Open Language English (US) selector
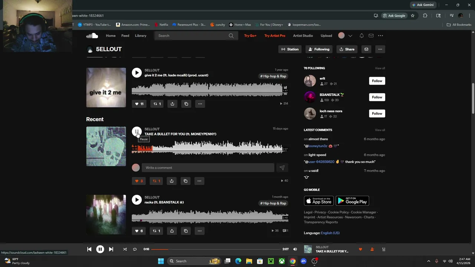Screen dimensions: 475x267 coord(330,233)
